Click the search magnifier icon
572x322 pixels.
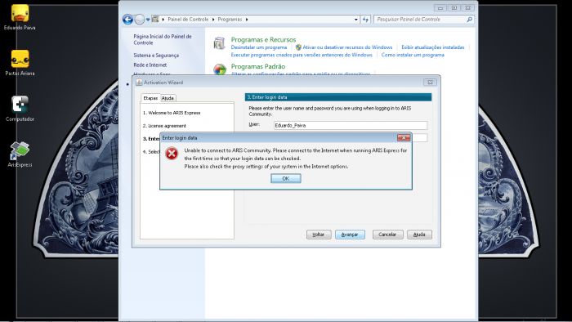(470, 20)
